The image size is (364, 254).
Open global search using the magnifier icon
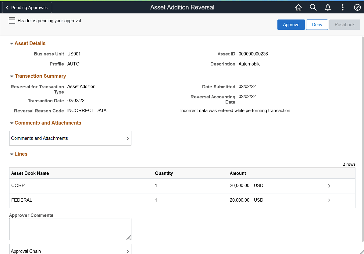313,7
